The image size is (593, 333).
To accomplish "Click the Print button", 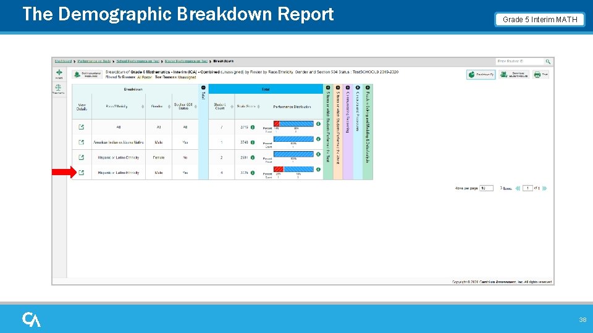I will (541, 75).
